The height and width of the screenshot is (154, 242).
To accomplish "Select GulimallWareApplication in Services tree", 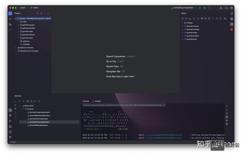I will [37, 125].
